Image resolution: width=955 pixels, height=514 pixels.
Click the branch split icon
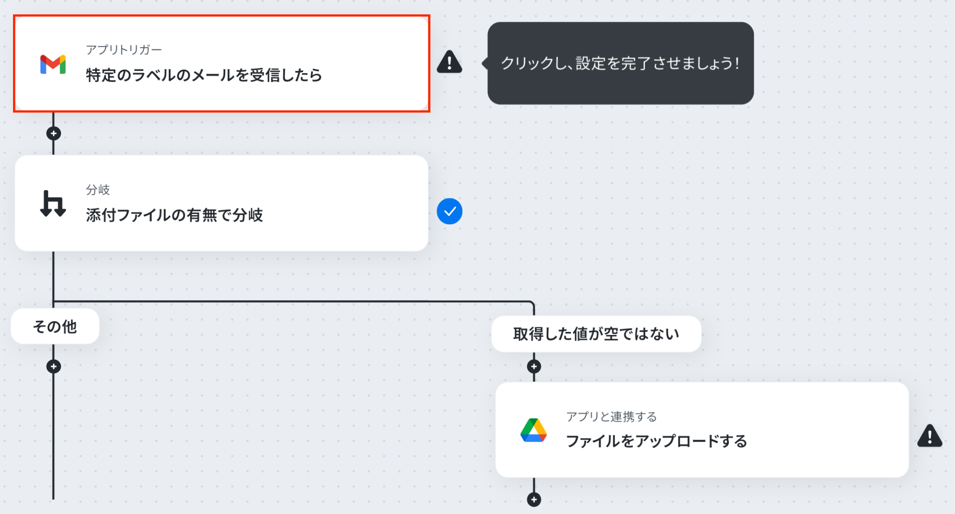(x=53, y=204)
